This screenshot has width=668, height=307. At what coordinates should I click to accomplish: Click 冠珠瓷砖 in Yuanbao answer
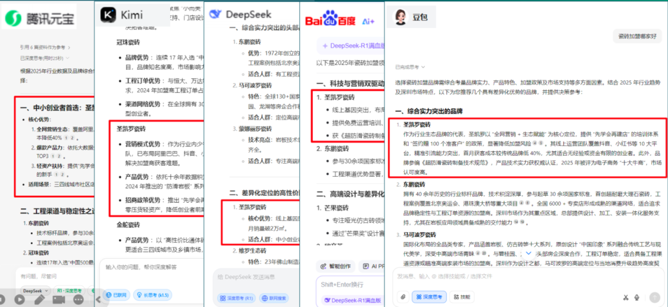38,252
